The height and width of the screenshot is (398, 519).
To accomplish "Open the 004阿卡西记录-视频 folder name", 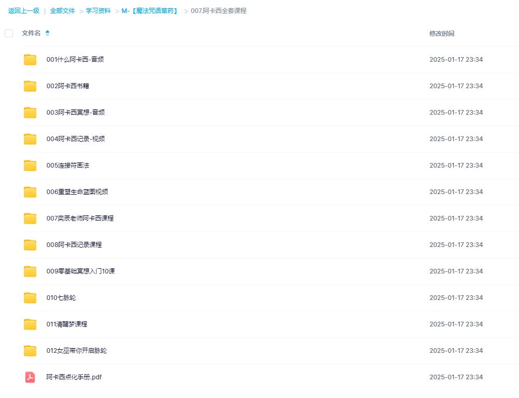I will [x=76, y=139].
